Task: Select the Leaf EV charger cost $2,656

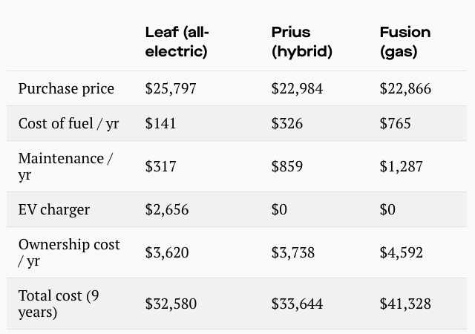Action: 167,209
